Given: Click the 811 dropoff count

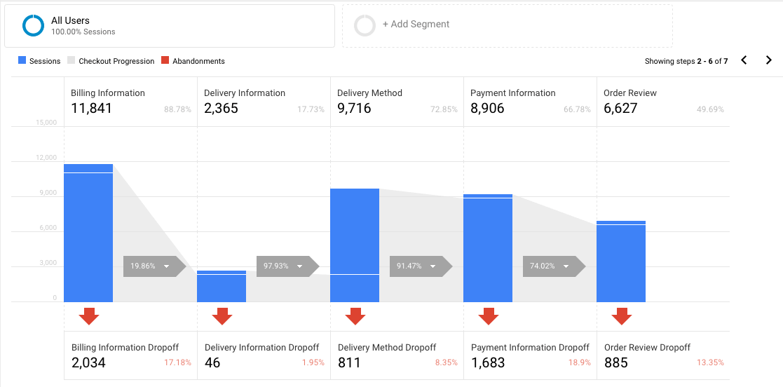Looking at the screenshot, I should 349,362.
